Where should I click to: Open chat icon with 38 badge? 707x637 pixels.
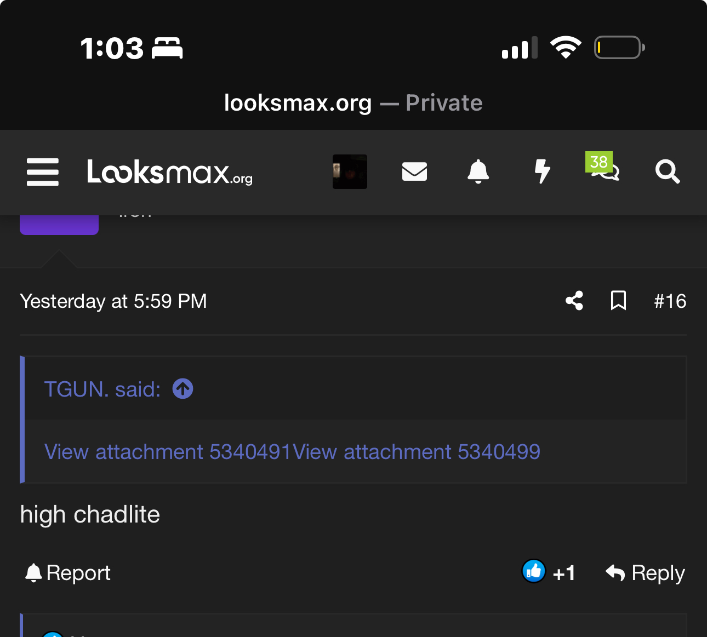tap(603, 167)
